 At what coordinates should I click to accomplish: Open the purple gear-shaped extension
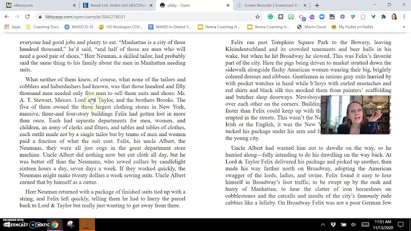[342, 17]
